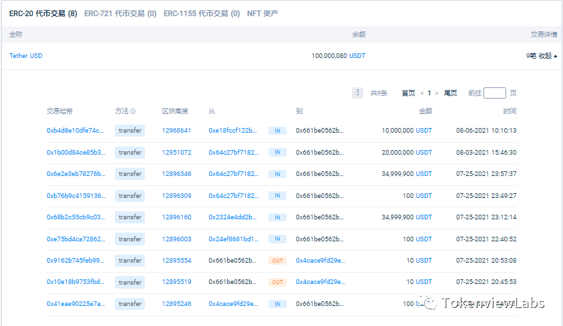
Task: Go to next page using right arrow
Action: point(437,93)
